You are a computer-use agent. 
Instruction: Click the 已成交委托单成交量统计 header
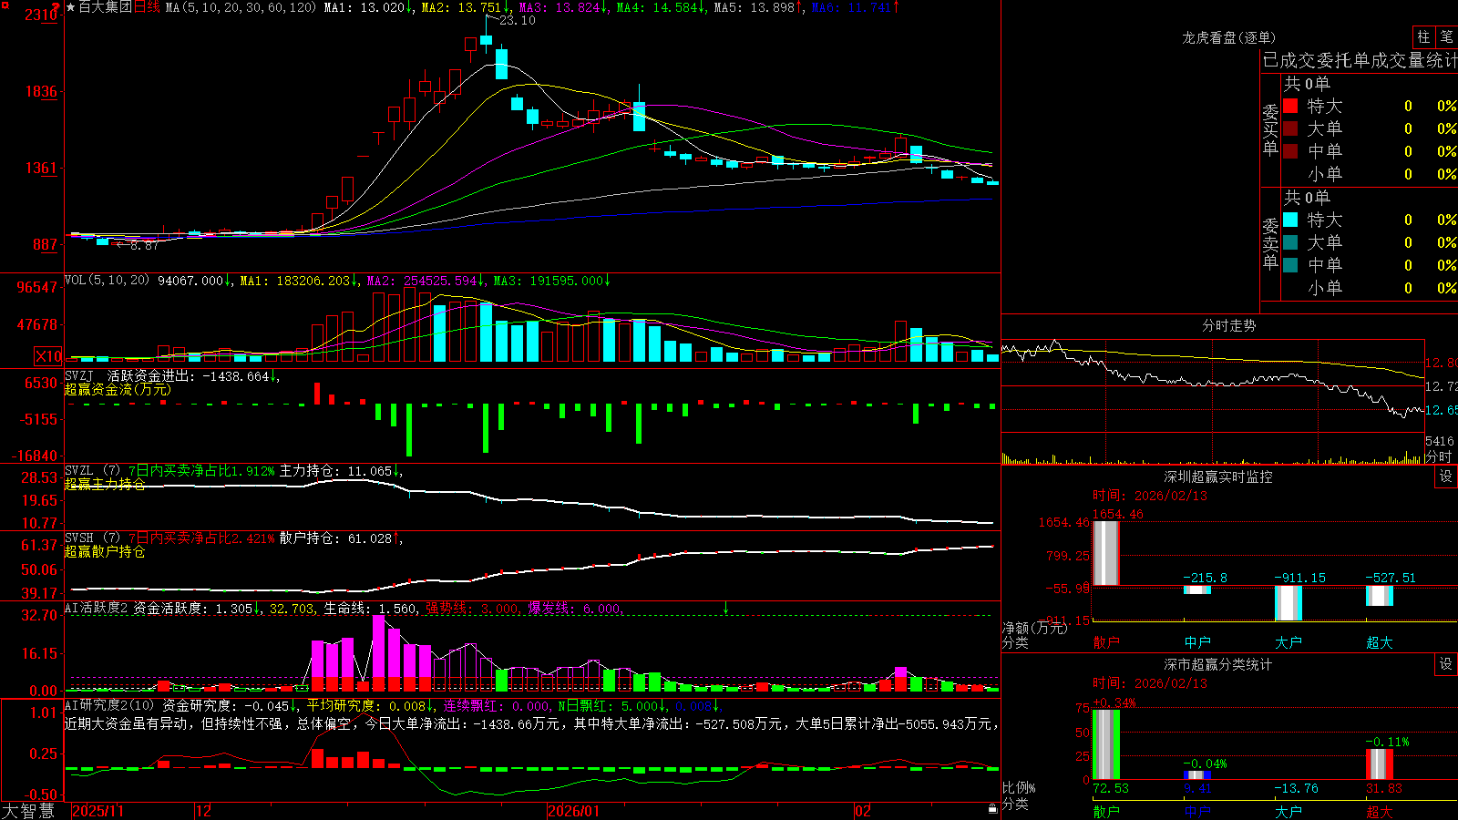point(1360,60)
